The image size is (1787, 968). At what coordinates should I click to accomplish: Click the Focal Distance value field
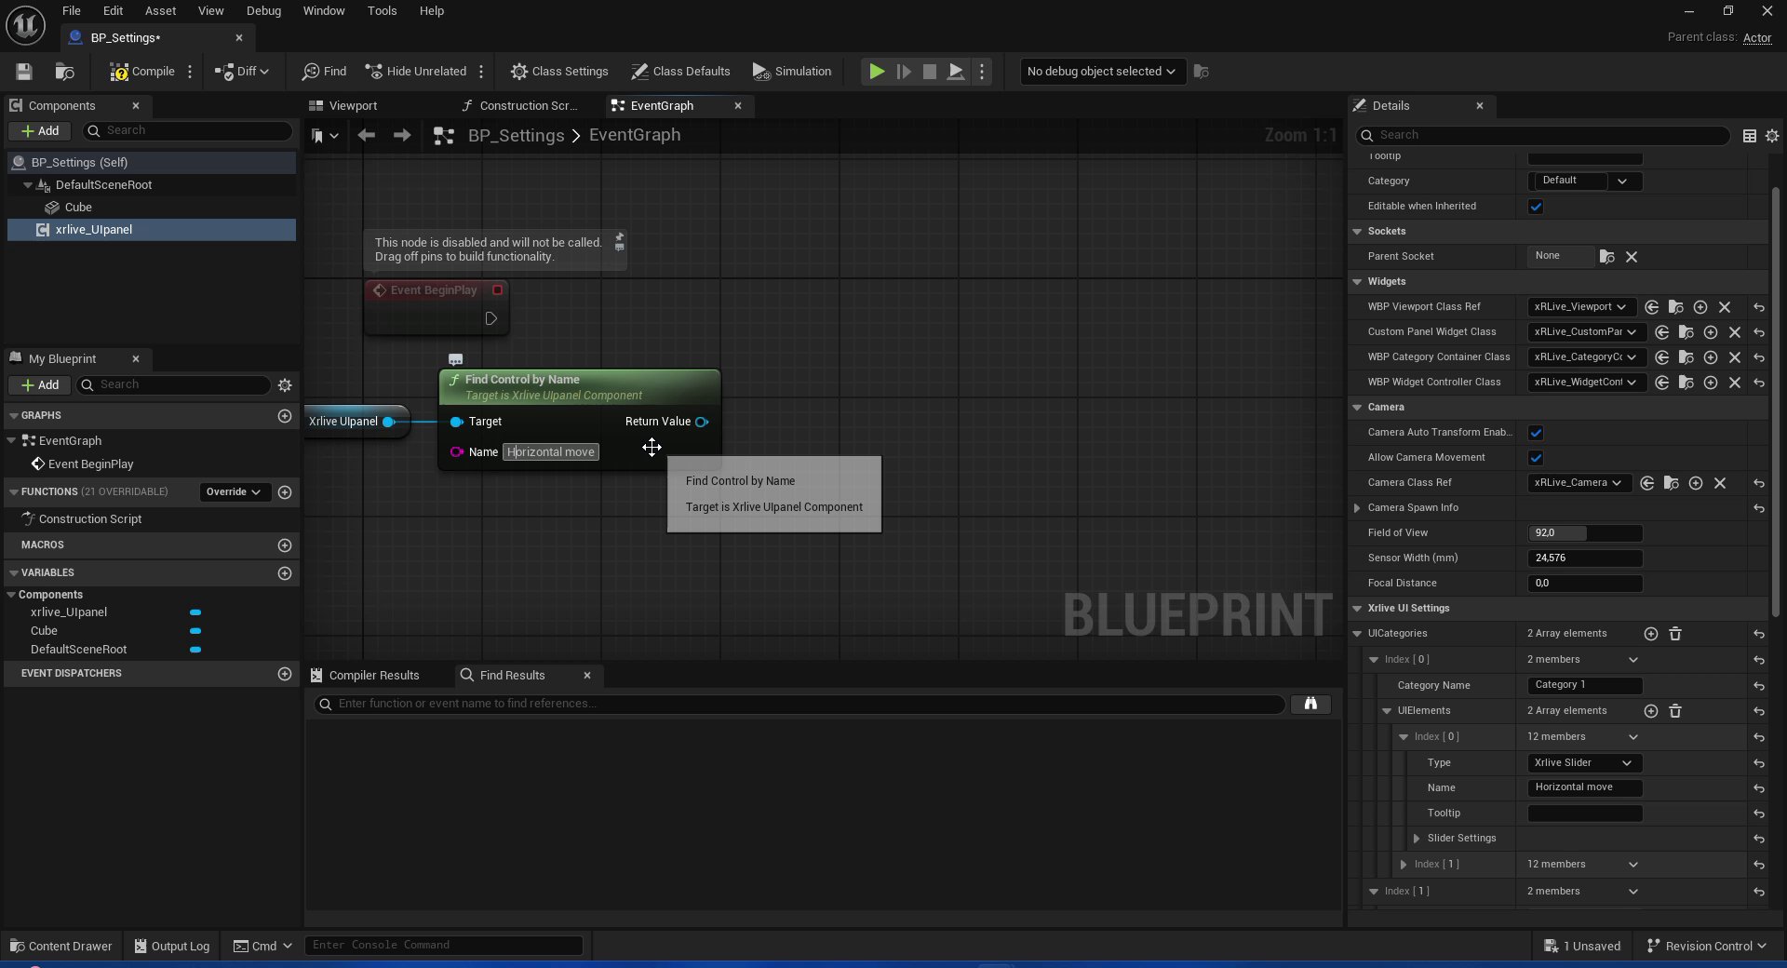1585,584
